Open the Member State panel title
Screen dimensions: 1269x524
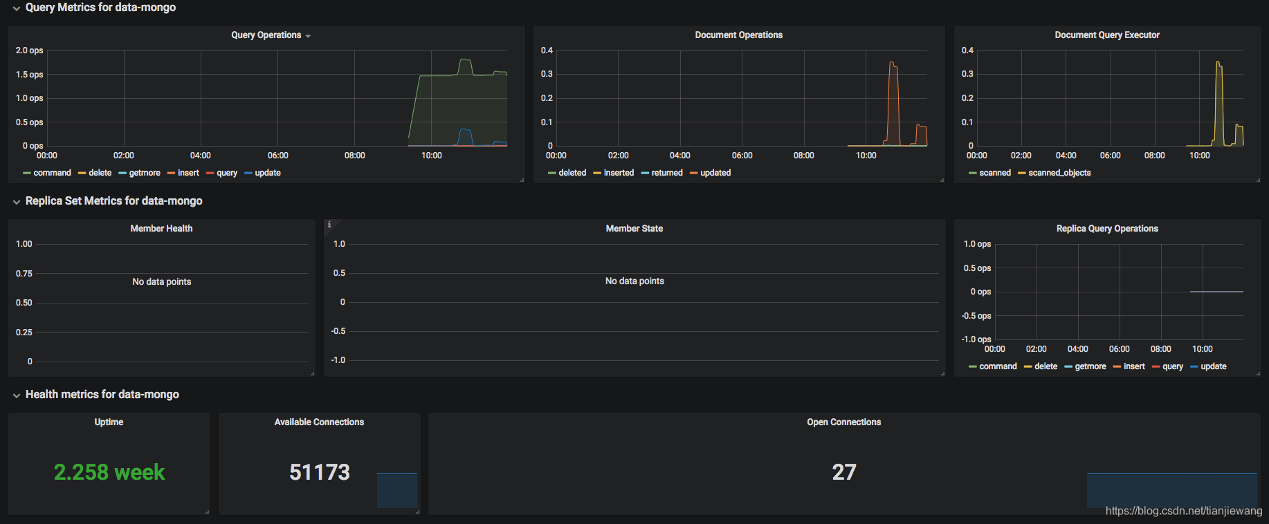coord(634,229)
